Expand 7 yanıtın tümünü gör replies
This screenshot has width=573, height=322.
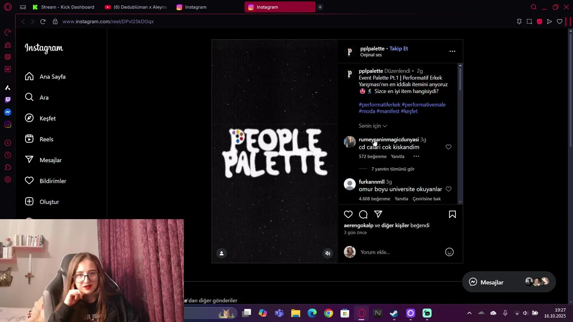(x=393, y=169)
